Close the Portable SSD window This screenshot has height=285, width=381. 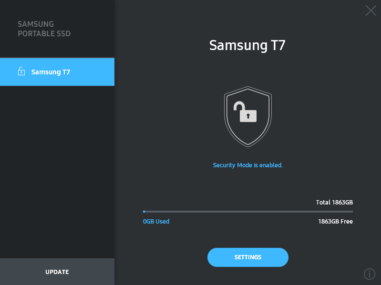point(371,10)
